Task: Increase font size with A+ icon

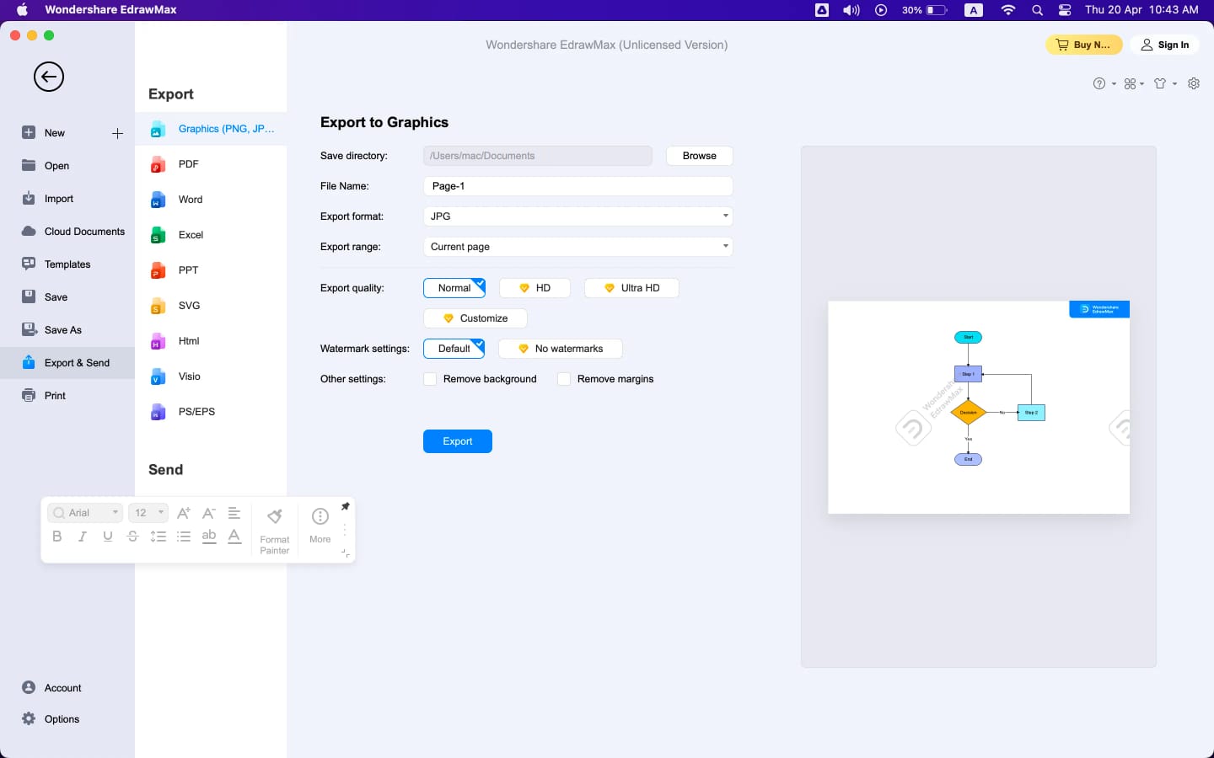Action: point(184,513)
